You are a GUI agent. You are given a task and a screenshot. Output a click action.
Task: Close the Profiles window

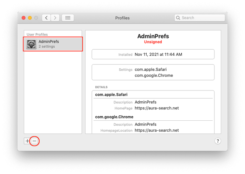click(x=23, y=18)
